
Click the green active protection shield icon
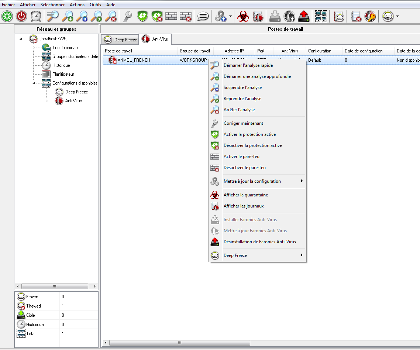point(142,16)
